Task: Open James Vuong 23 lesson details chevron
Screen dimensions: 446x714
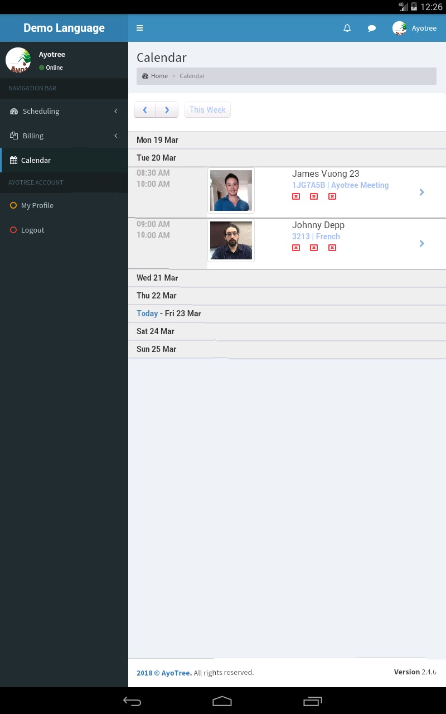Action: coord(421,192)
